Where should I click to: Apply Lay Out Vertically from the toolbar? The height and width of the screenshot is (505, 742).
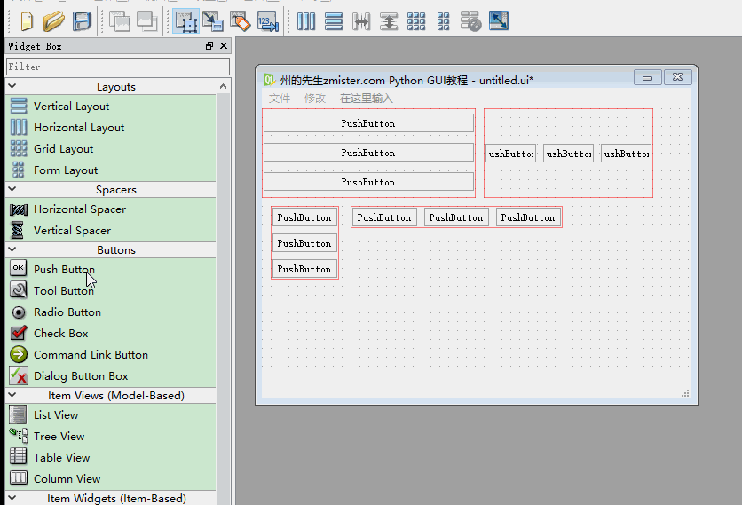click(334, 21)
